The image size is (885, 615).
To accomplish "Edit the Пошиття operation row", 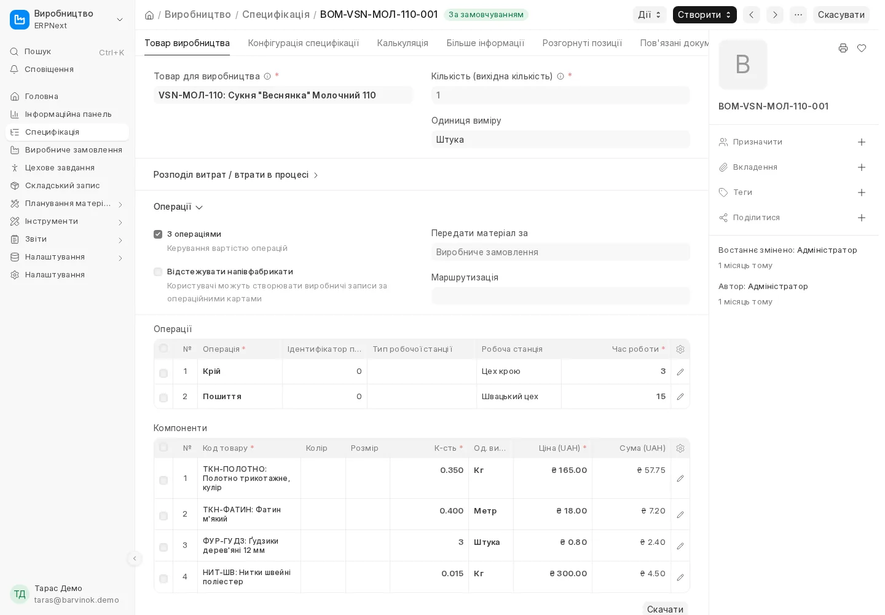I will [x=680, y=397].
